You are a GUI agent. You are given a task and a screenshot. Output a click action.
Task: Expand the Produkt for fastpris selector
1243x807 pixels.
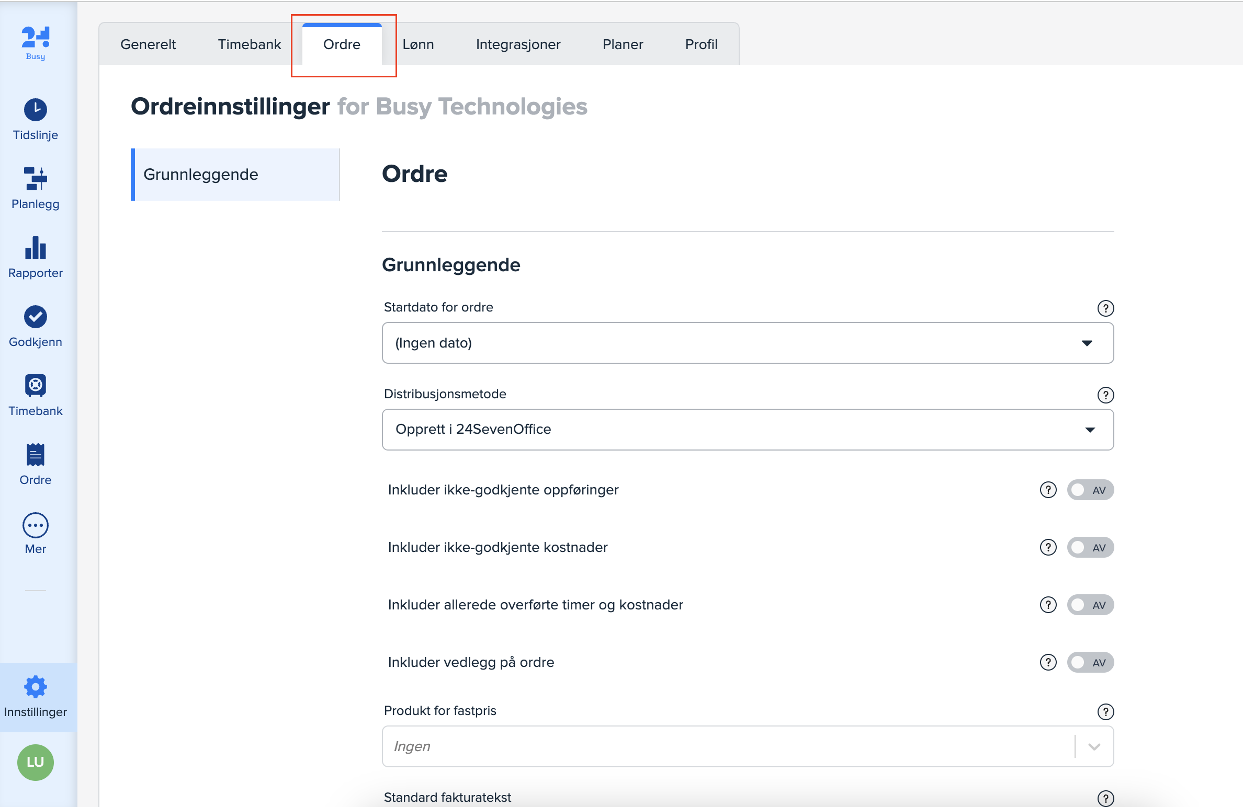coord(747,746)
